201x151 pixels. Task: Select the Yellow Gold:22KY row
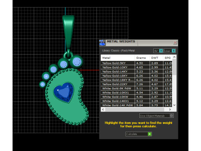tap(137, 84)
